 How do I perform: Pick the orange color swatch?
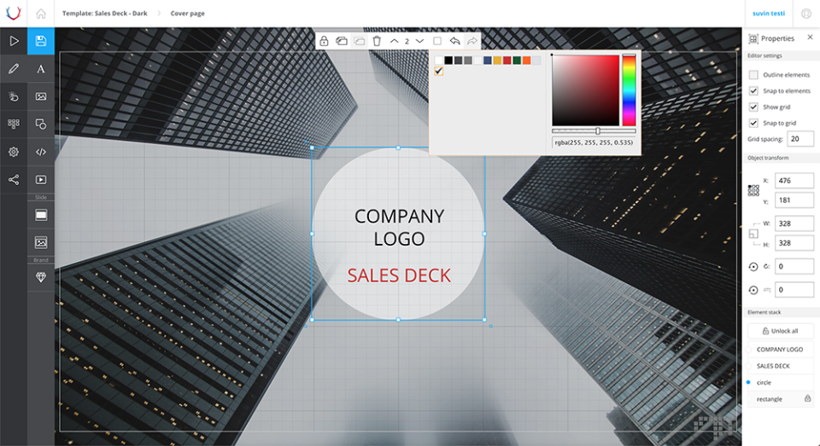[x=527, y=61]
